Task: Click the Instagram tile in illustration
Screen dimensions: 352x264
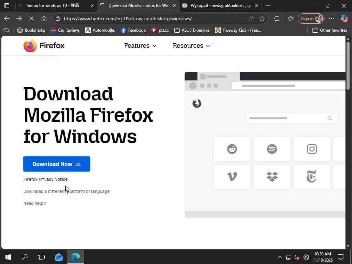Action: 312,149
